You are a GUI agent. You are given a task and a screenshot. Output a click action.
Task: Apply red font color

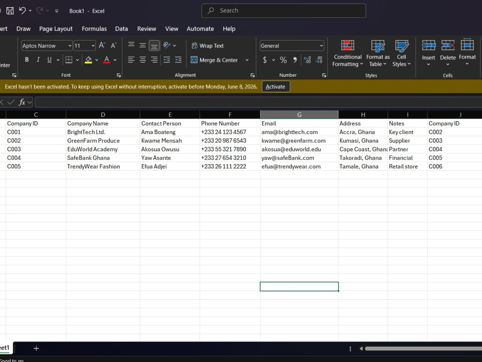[x=107, y=60]
